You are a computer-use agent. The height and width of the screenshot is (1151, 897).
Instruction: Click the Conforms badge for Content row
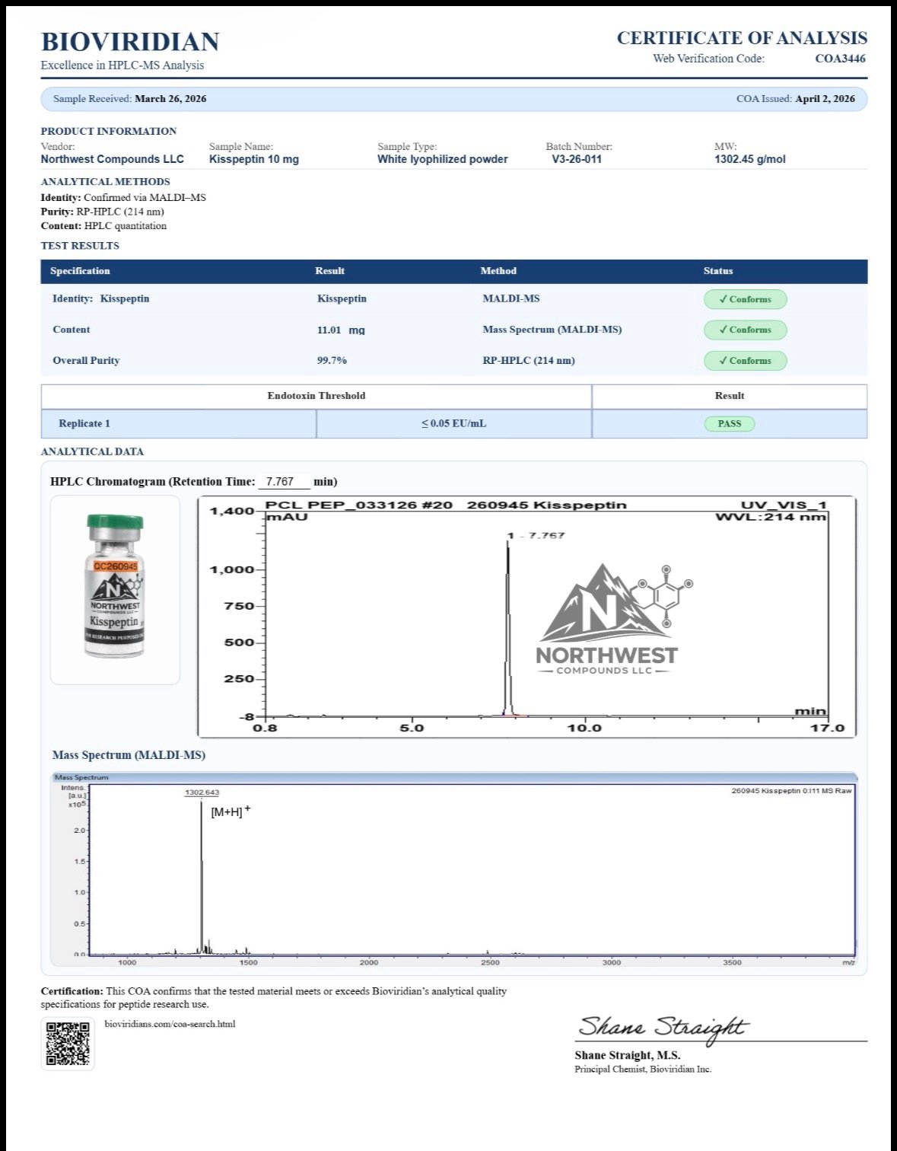point(745,330)
